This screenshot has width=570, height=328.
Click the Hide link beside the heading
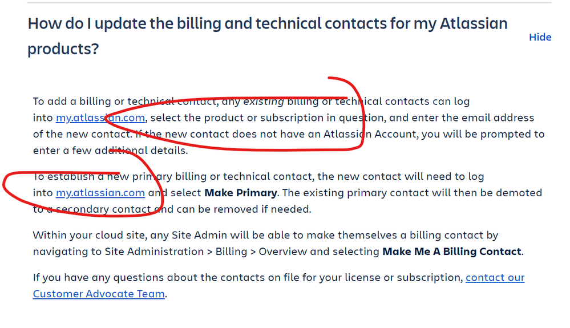[540, 37]
